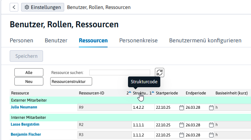Create a new resource with Neu
This screenshot has width=251, height=140.
(x=29, y=81)
